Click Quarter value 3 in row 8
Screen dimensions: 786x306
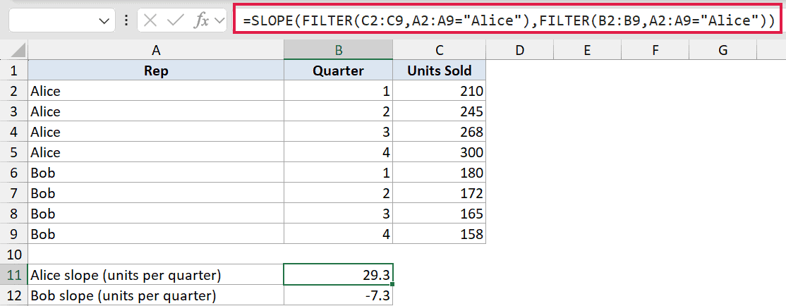(x=339, y=214)
